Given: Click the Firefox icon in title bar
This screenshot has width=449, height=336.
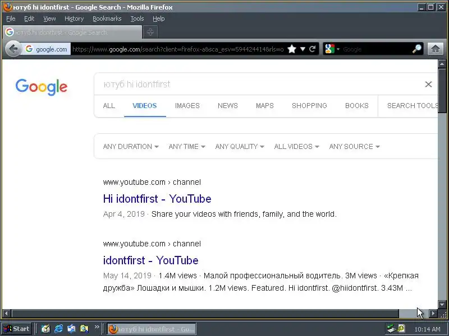Looking at the screenshot, I should tap(8, 7).
